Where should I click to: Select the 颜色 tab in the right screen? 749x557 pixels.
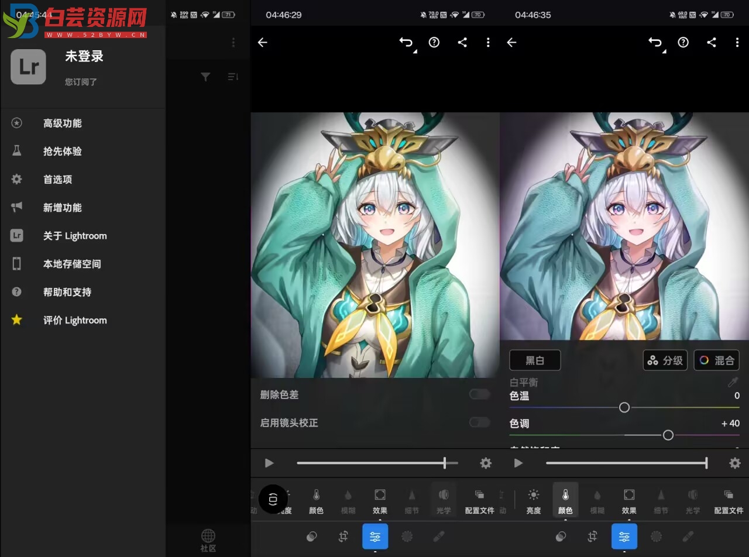565,501
